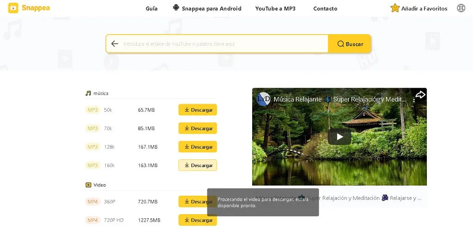Download the MP4 720P HD video
This screenshot has height=240, width=473.
[198, 220]
